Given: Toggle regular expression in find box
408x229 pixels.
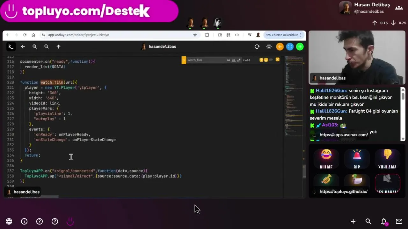Looking at the screenshot, I should 239,60.
